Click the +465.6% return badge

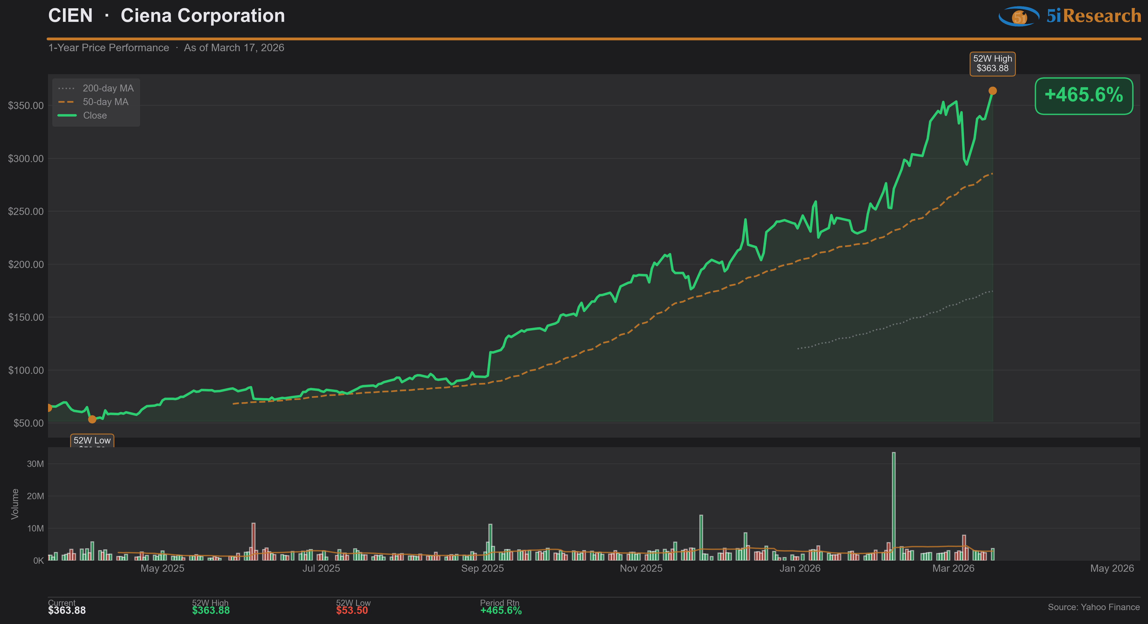pyautogui.click(x=1083, y=96)
